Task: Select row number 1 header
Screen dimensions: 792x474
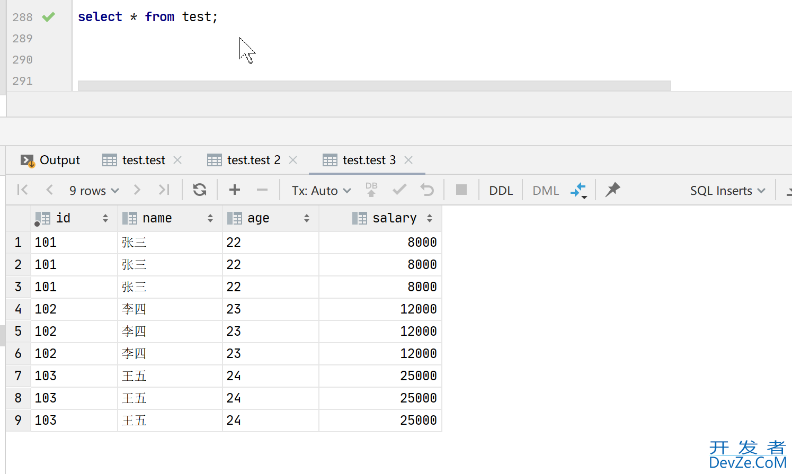Action: tap(18, 243)
